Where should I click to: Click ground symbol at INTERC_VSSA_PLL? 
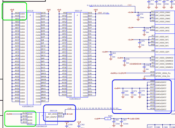(x=144, y=79)
